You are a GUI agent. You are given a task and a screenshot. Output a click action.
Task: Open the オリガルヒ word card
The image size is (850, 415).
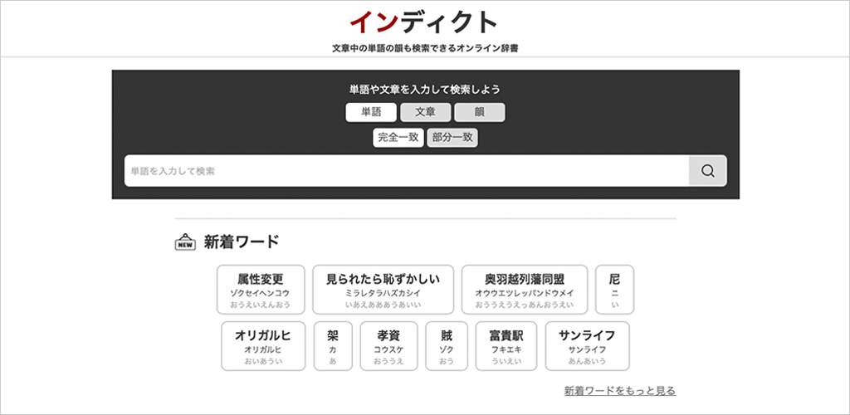pos(262,346)
